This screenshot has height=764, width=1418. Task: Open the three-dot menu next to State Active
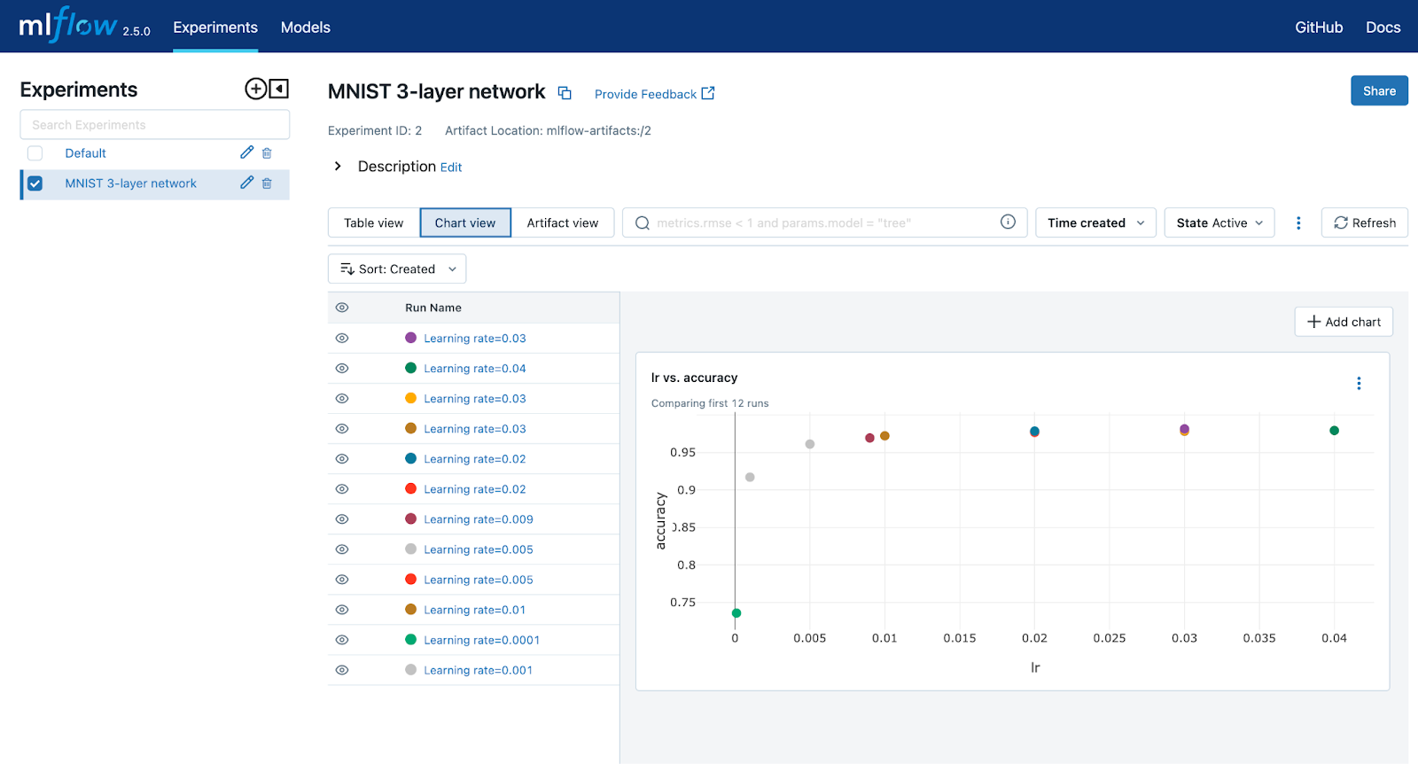[1298, 223]
